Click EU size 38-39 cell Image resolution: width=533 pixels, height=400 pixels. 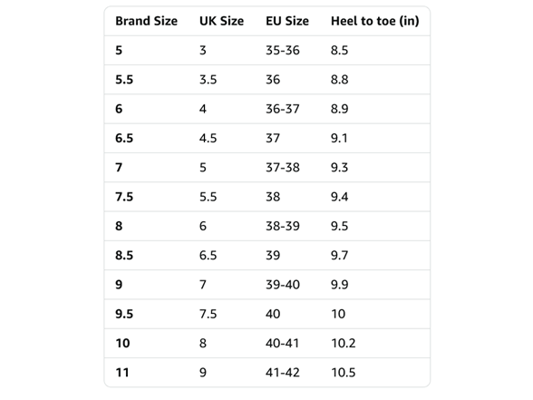tap(283, 226)
